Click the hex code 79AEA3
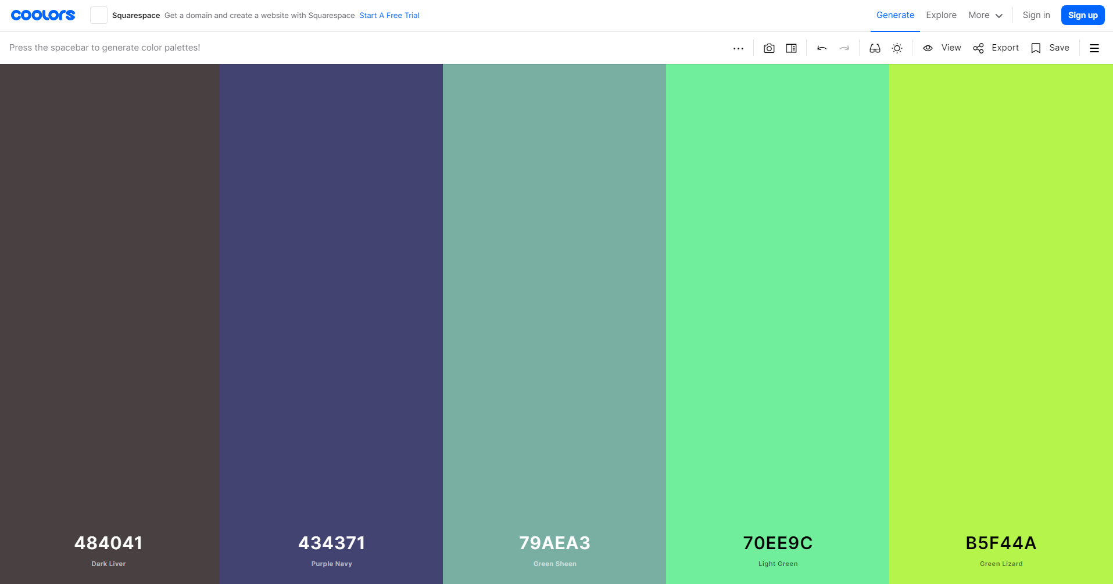The image size is (1113, 584). pos(554,543)
